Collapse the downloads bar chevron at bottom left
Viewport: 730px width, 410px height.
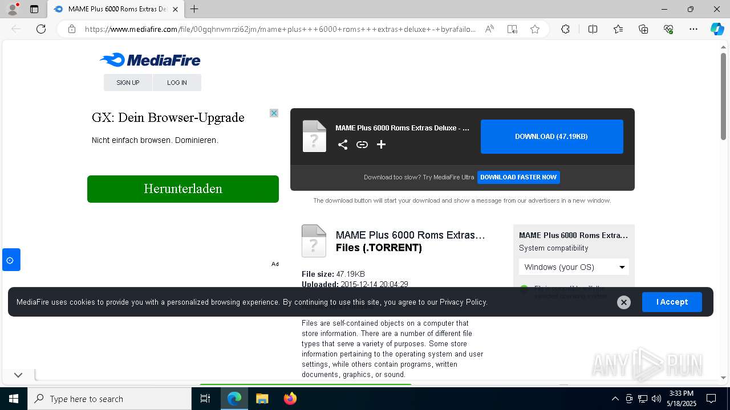pos(18,375)
